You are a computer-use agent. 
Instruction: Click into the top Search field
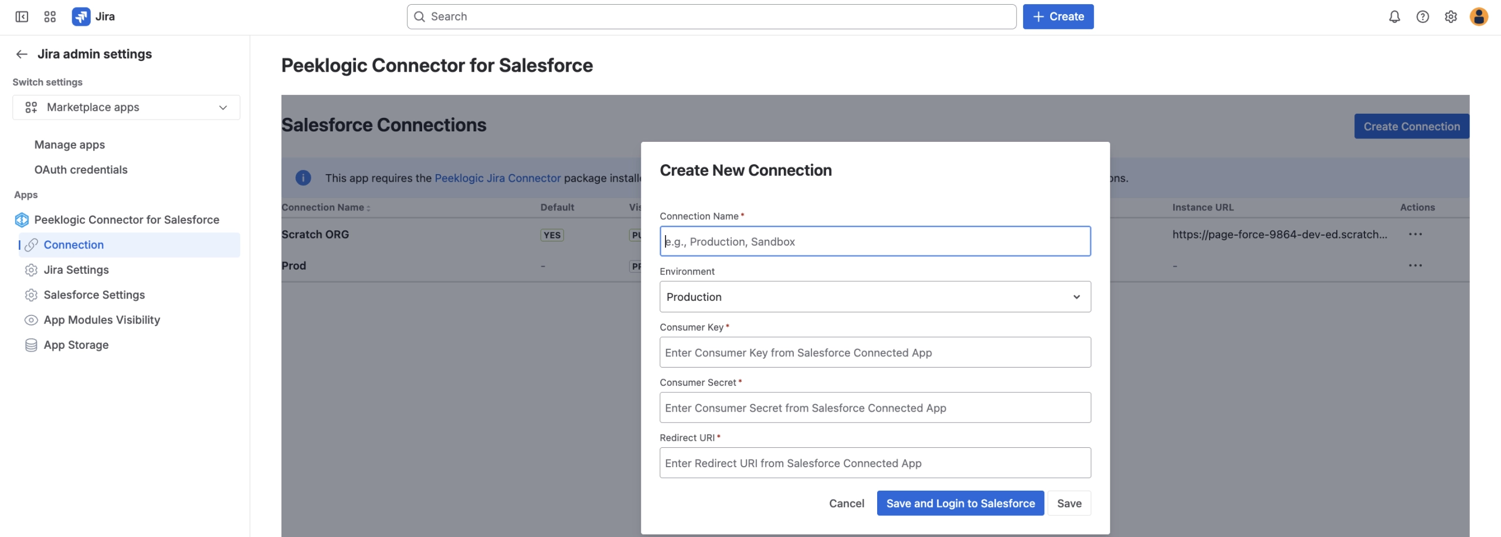click(x=711, y=16)
